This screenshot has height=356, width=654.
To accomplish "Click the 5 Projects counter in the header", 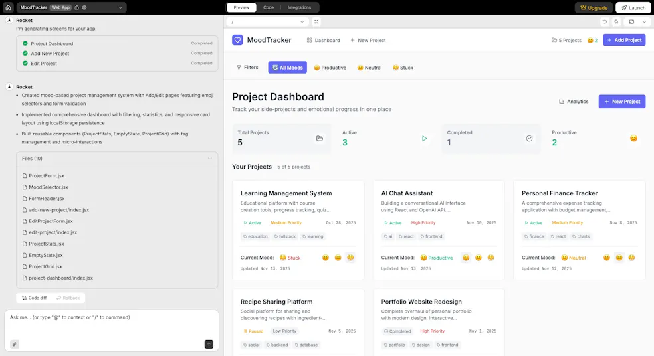I will click(x=566, y=40).
